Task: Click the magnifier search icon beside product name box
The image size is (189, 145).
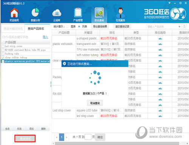Action: coord(184,26)
